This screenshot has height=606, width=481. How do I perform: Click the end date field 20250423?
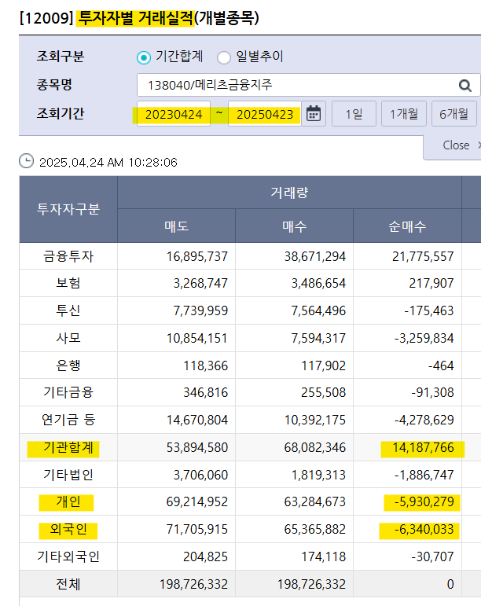pyautogui.click(x=265, y=114)
